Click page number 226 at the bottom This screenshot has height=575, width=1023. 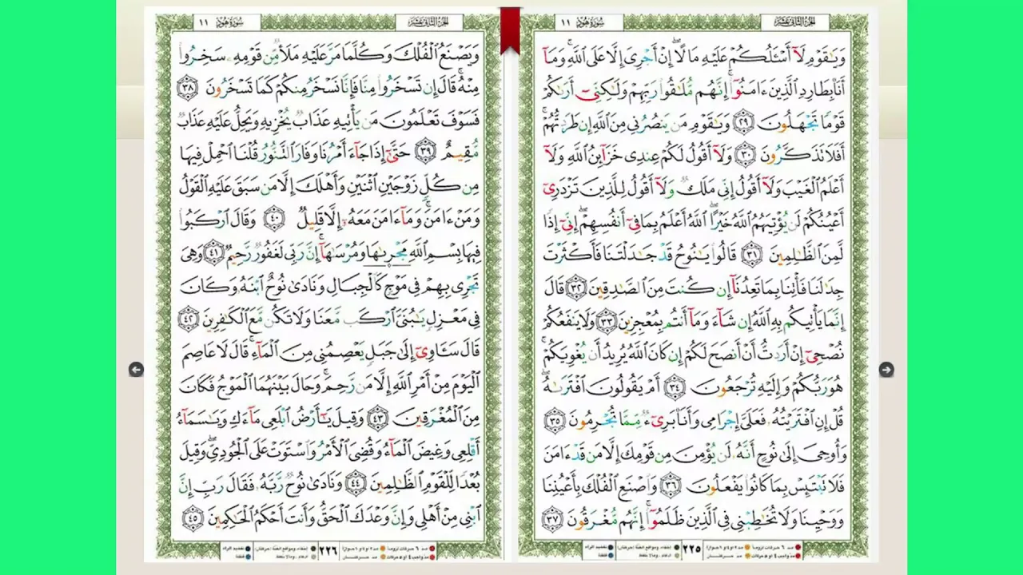coord(328,549)
